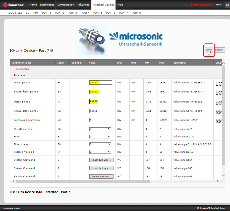Image resolution: width=230 pixels, height=211 pixels.
Task: Go to the Home menu
Action: click(33, 5)
